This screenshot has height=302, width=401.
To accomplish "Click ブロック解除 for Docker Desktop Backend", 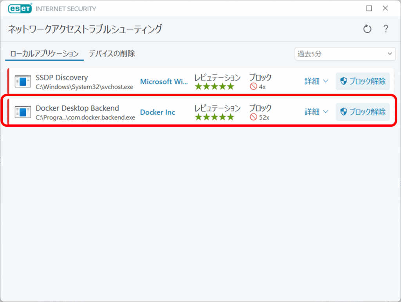I will (x=363, y=112).
